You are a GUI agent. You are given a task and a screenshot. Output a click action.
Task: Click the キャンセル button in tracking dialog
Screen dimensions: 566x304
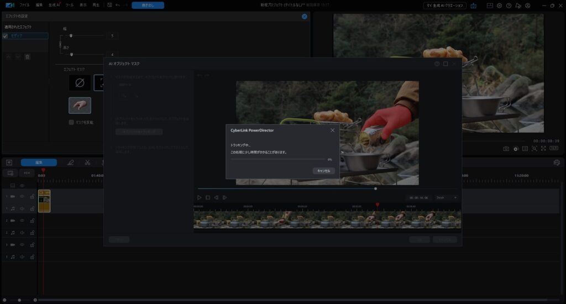click(323, 171)
